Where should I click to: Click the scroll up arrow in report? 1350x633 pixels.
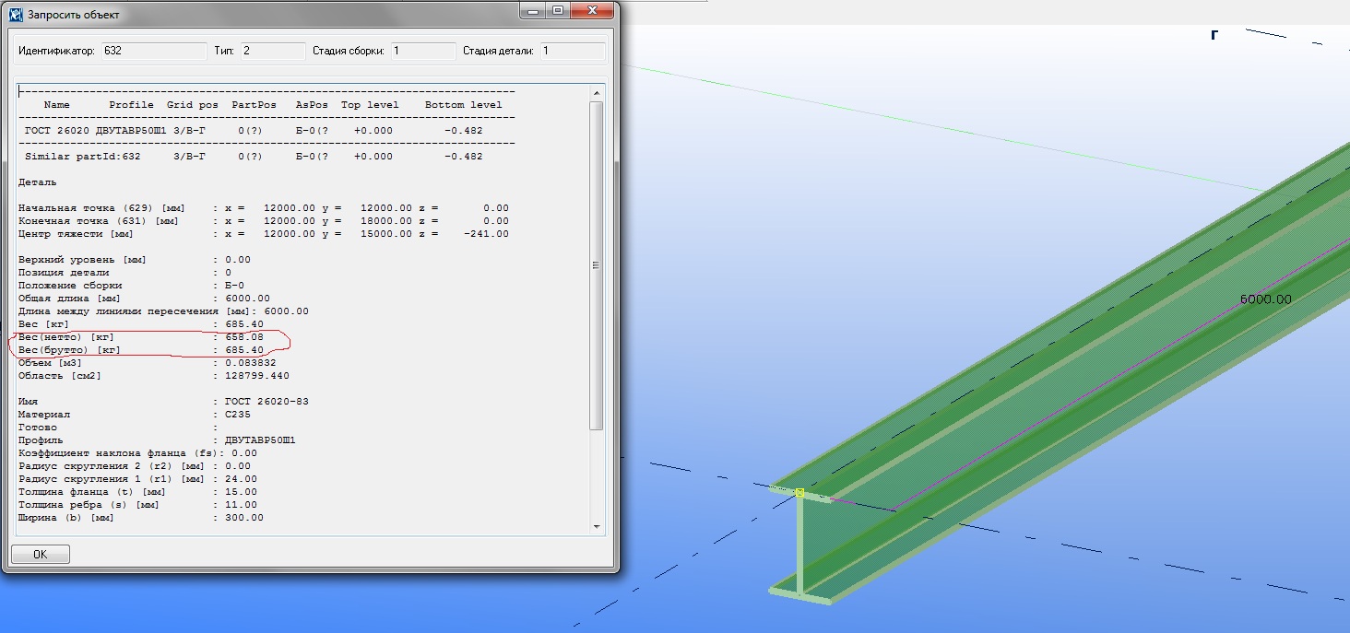(597, 92)
